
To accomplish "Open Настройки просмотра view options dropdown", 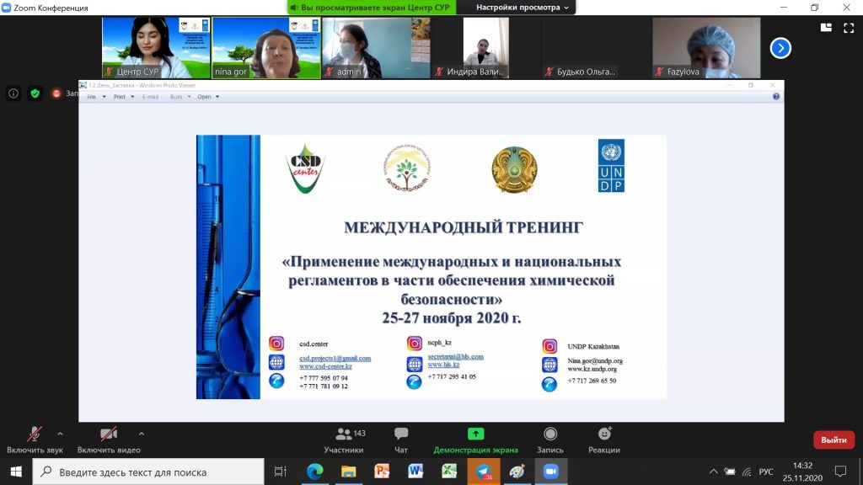I will pos(523,8).
